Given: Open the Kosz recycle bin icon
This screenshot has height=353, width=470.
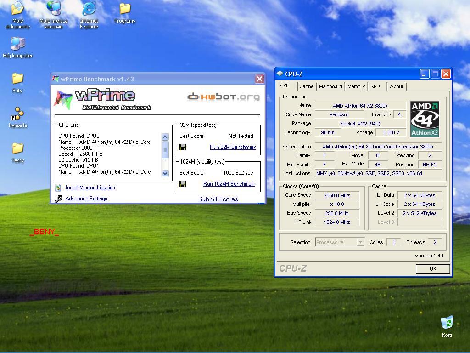Looking at the screenshot, I should click(x=447, y=327).
